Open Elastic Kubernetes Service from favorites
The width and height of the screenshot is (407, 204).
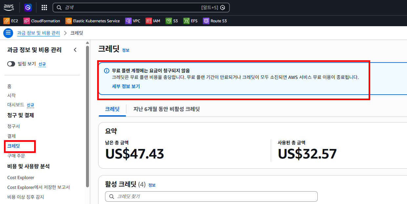[93, 21]
